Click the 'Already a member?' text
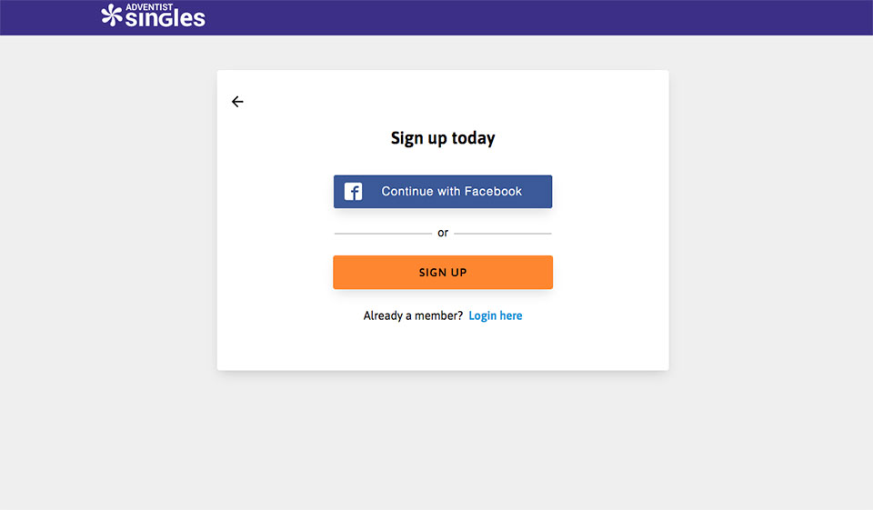Screen dimensions: 873x510 click(413, 315)
